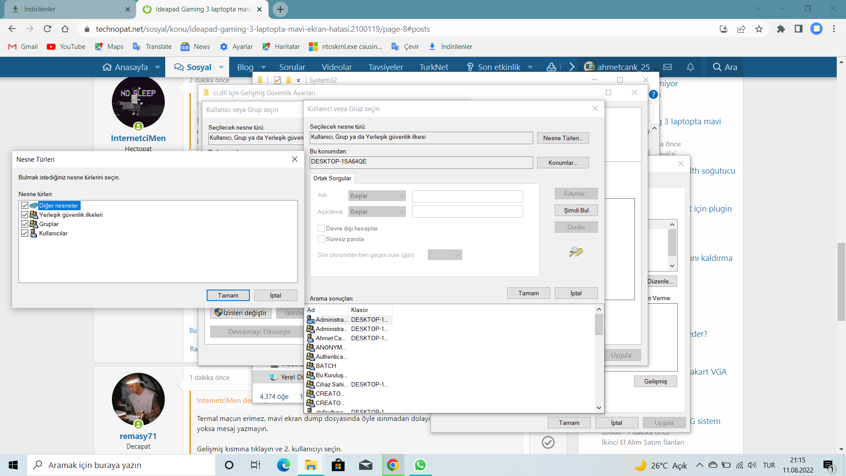Uncheck the Diğer nesneler checkbox
The image size is (846, 476).
(25, 205)
